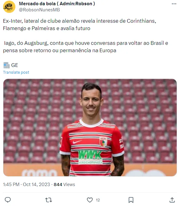Open the player photo in the post
This screenshot has width=181, height=206.
click(90, 128)
